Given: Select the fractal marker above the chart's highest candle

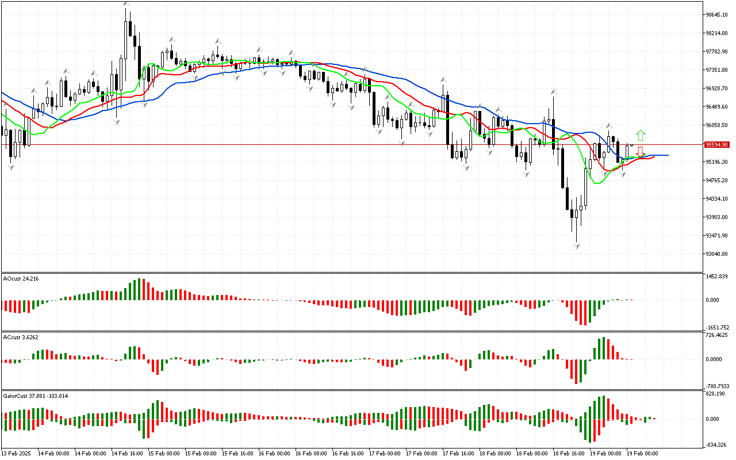Looking at the screenshot, I should (126, 5).
